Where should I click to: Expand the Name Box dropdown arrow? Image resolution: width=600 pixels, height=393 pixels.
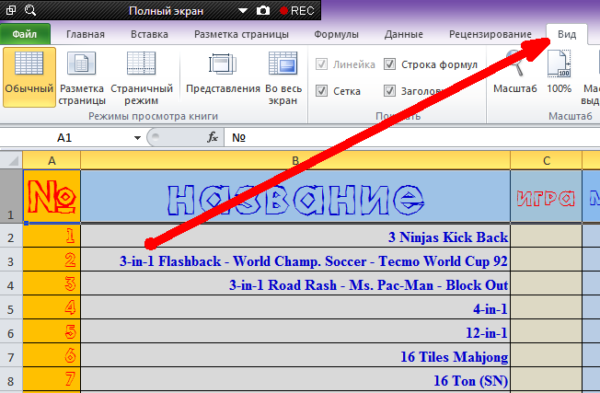point(137,138)
